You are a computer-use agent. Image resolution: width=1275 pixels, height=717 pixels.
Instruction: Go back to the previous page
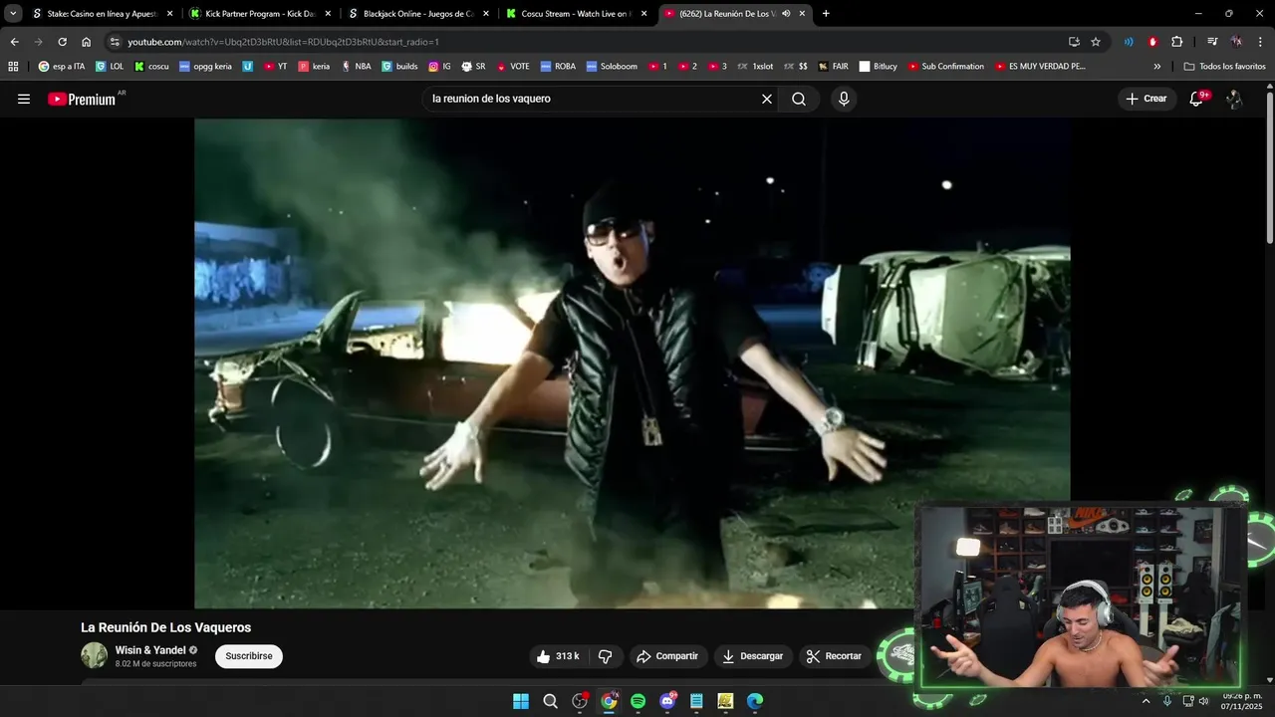pos(14,42)
